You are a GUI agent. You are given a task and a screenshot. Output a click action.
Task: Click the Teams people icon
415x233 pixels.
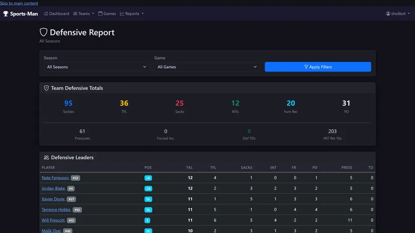pos(75,13)
